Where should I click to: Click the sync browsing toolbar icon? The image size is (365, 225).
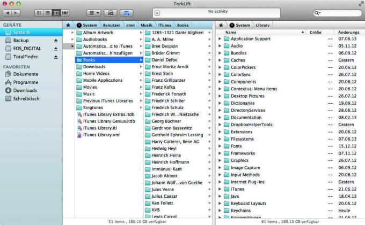click(x=111, y=13)
